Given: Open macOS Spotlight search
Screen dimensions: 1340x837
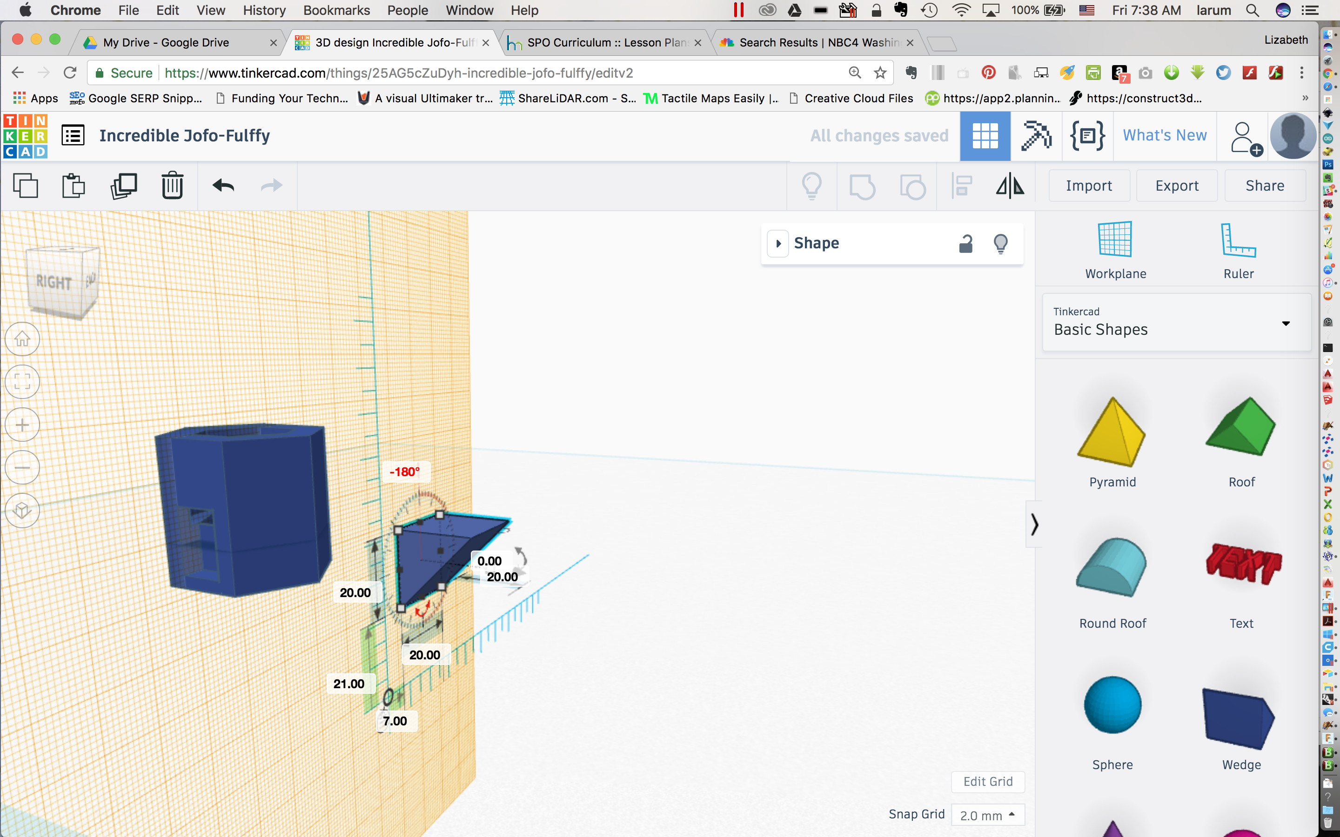Looking at the screenshot, I should pos(1253,10).
